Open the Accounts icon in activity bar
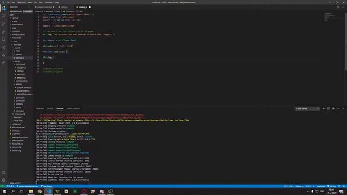347x195 pixels. click(x=4, y=172)
